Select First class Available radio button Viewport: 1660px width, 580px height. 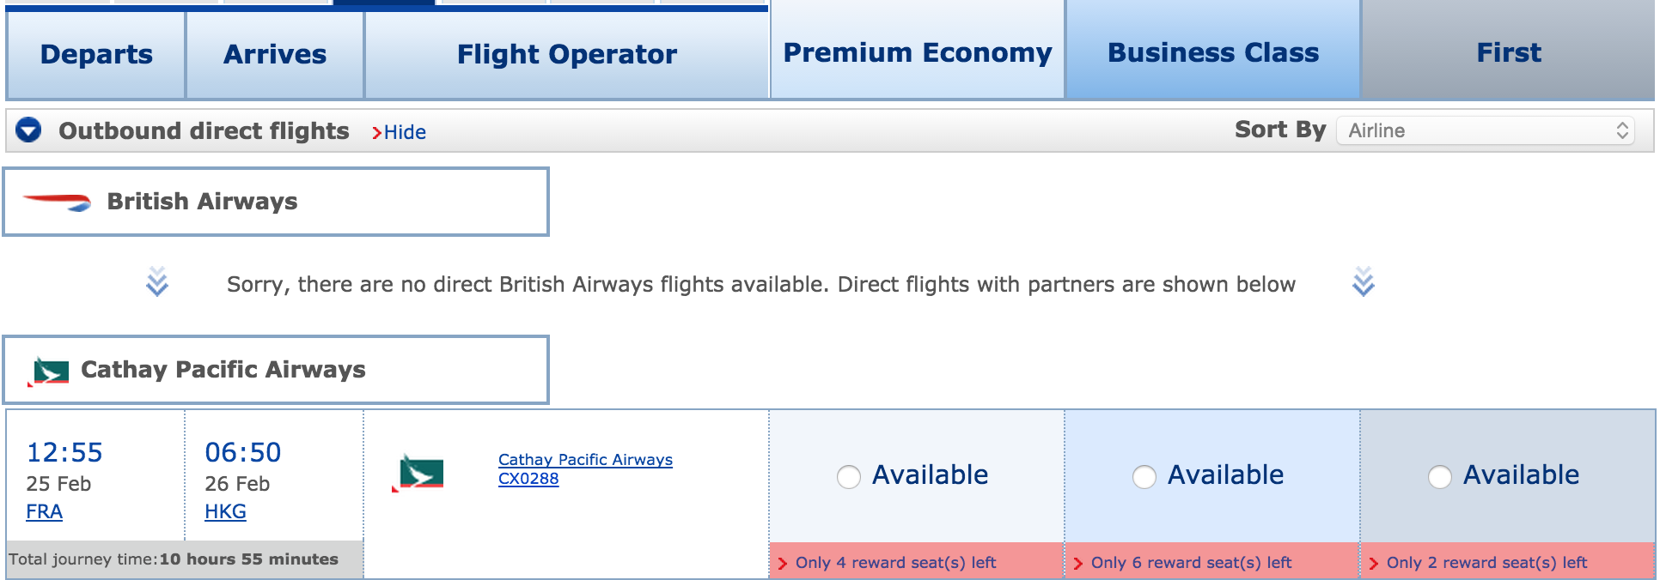point(1440,477)
